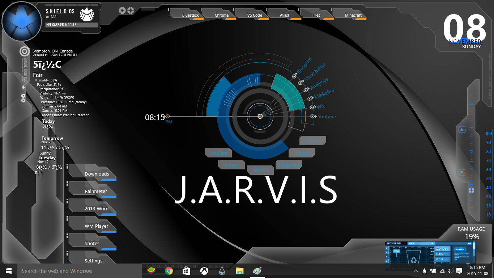
Task: Click the STATUS field in the Recycle Bin widget
Action: [x=443, y=249]
